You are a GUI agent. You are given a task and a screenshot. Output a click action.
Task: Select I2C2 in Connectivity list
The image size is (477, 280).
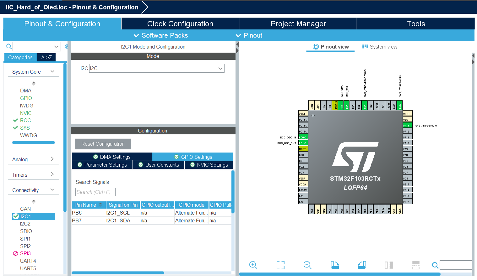[25, 224]
